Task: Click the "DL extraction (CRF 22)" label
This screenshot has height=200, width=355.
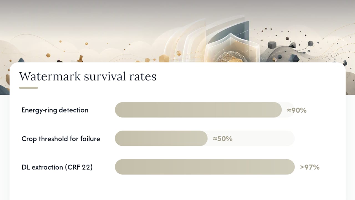Action: (x=57, y=167)
